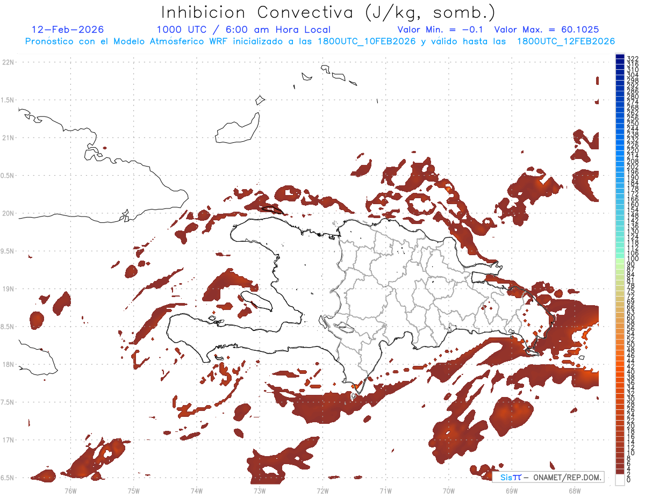The image size is (645, 498).
Task: Click the 'ONAMET/REP.DOM.' credit label
Action: coord(567,477)
